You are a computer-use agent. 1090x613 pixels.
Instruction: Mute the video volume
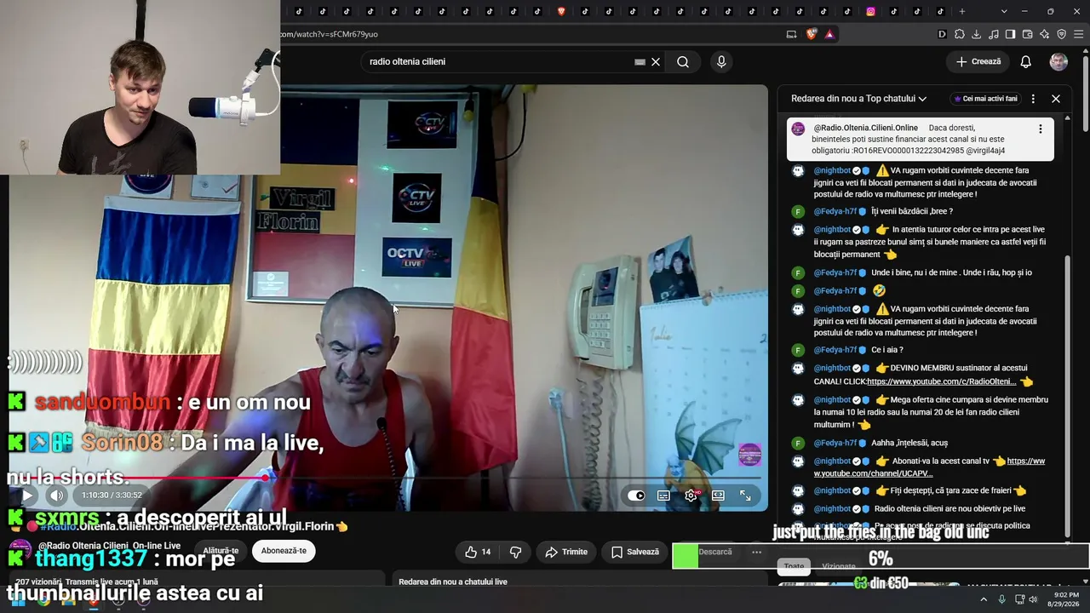coord(56,496)
